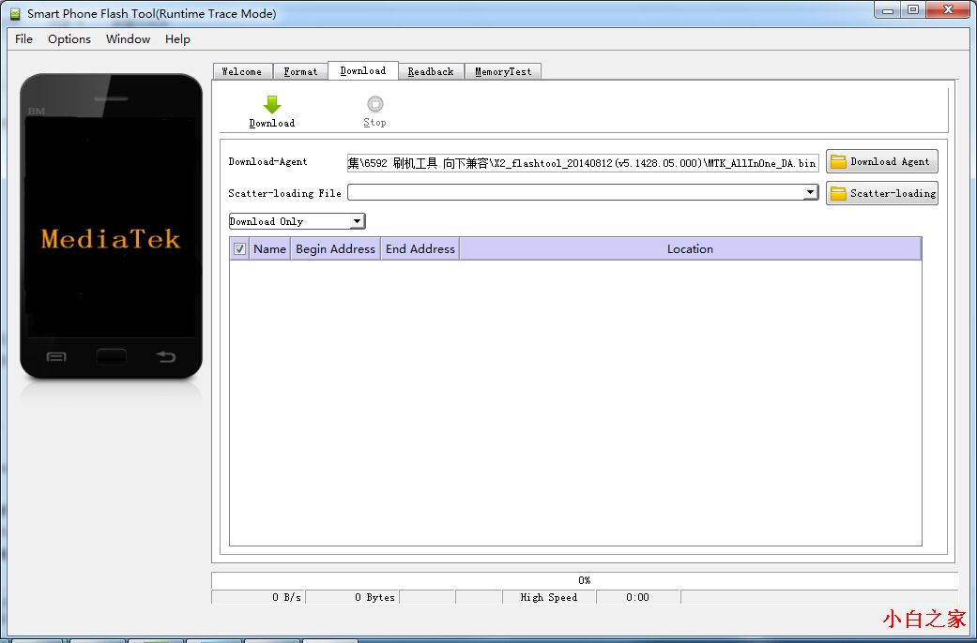Switch to the Welcome tab
Image resolution: width=977 pixels, height=643 pixels.
[x=242, y=71]
